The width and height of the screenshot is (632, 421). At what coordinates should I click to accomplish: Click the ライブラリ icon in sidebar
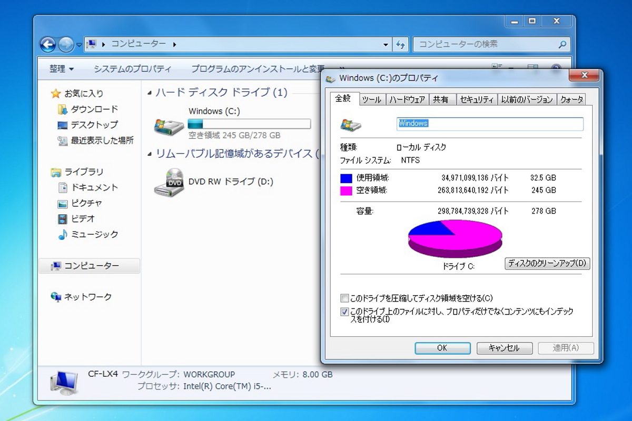(56, 172)
